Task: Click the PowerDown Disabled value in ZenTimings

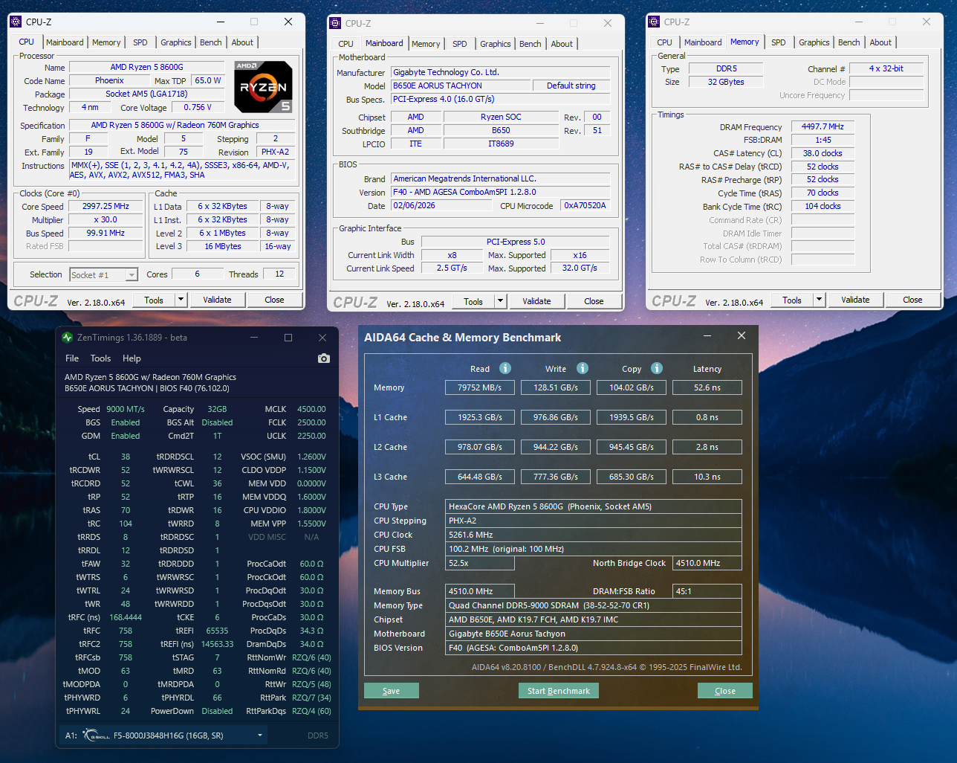Action: coord(217,711)
